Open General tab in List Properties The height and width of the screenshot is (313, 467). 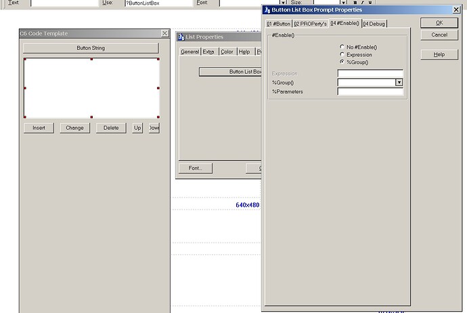point(190,52)
